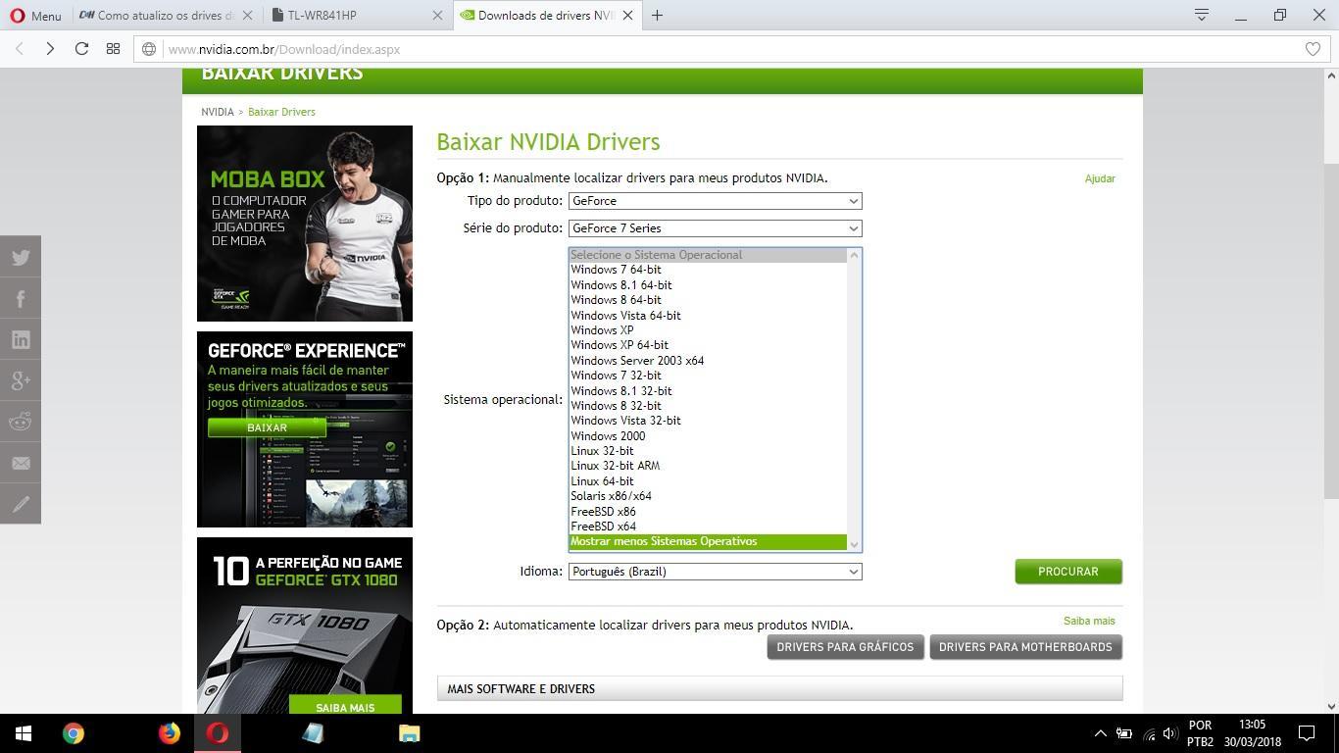Open File Explorer from taskbar
Image resolution: width=1339 pixels, height=753 pixels.
(x=409, y=733)
